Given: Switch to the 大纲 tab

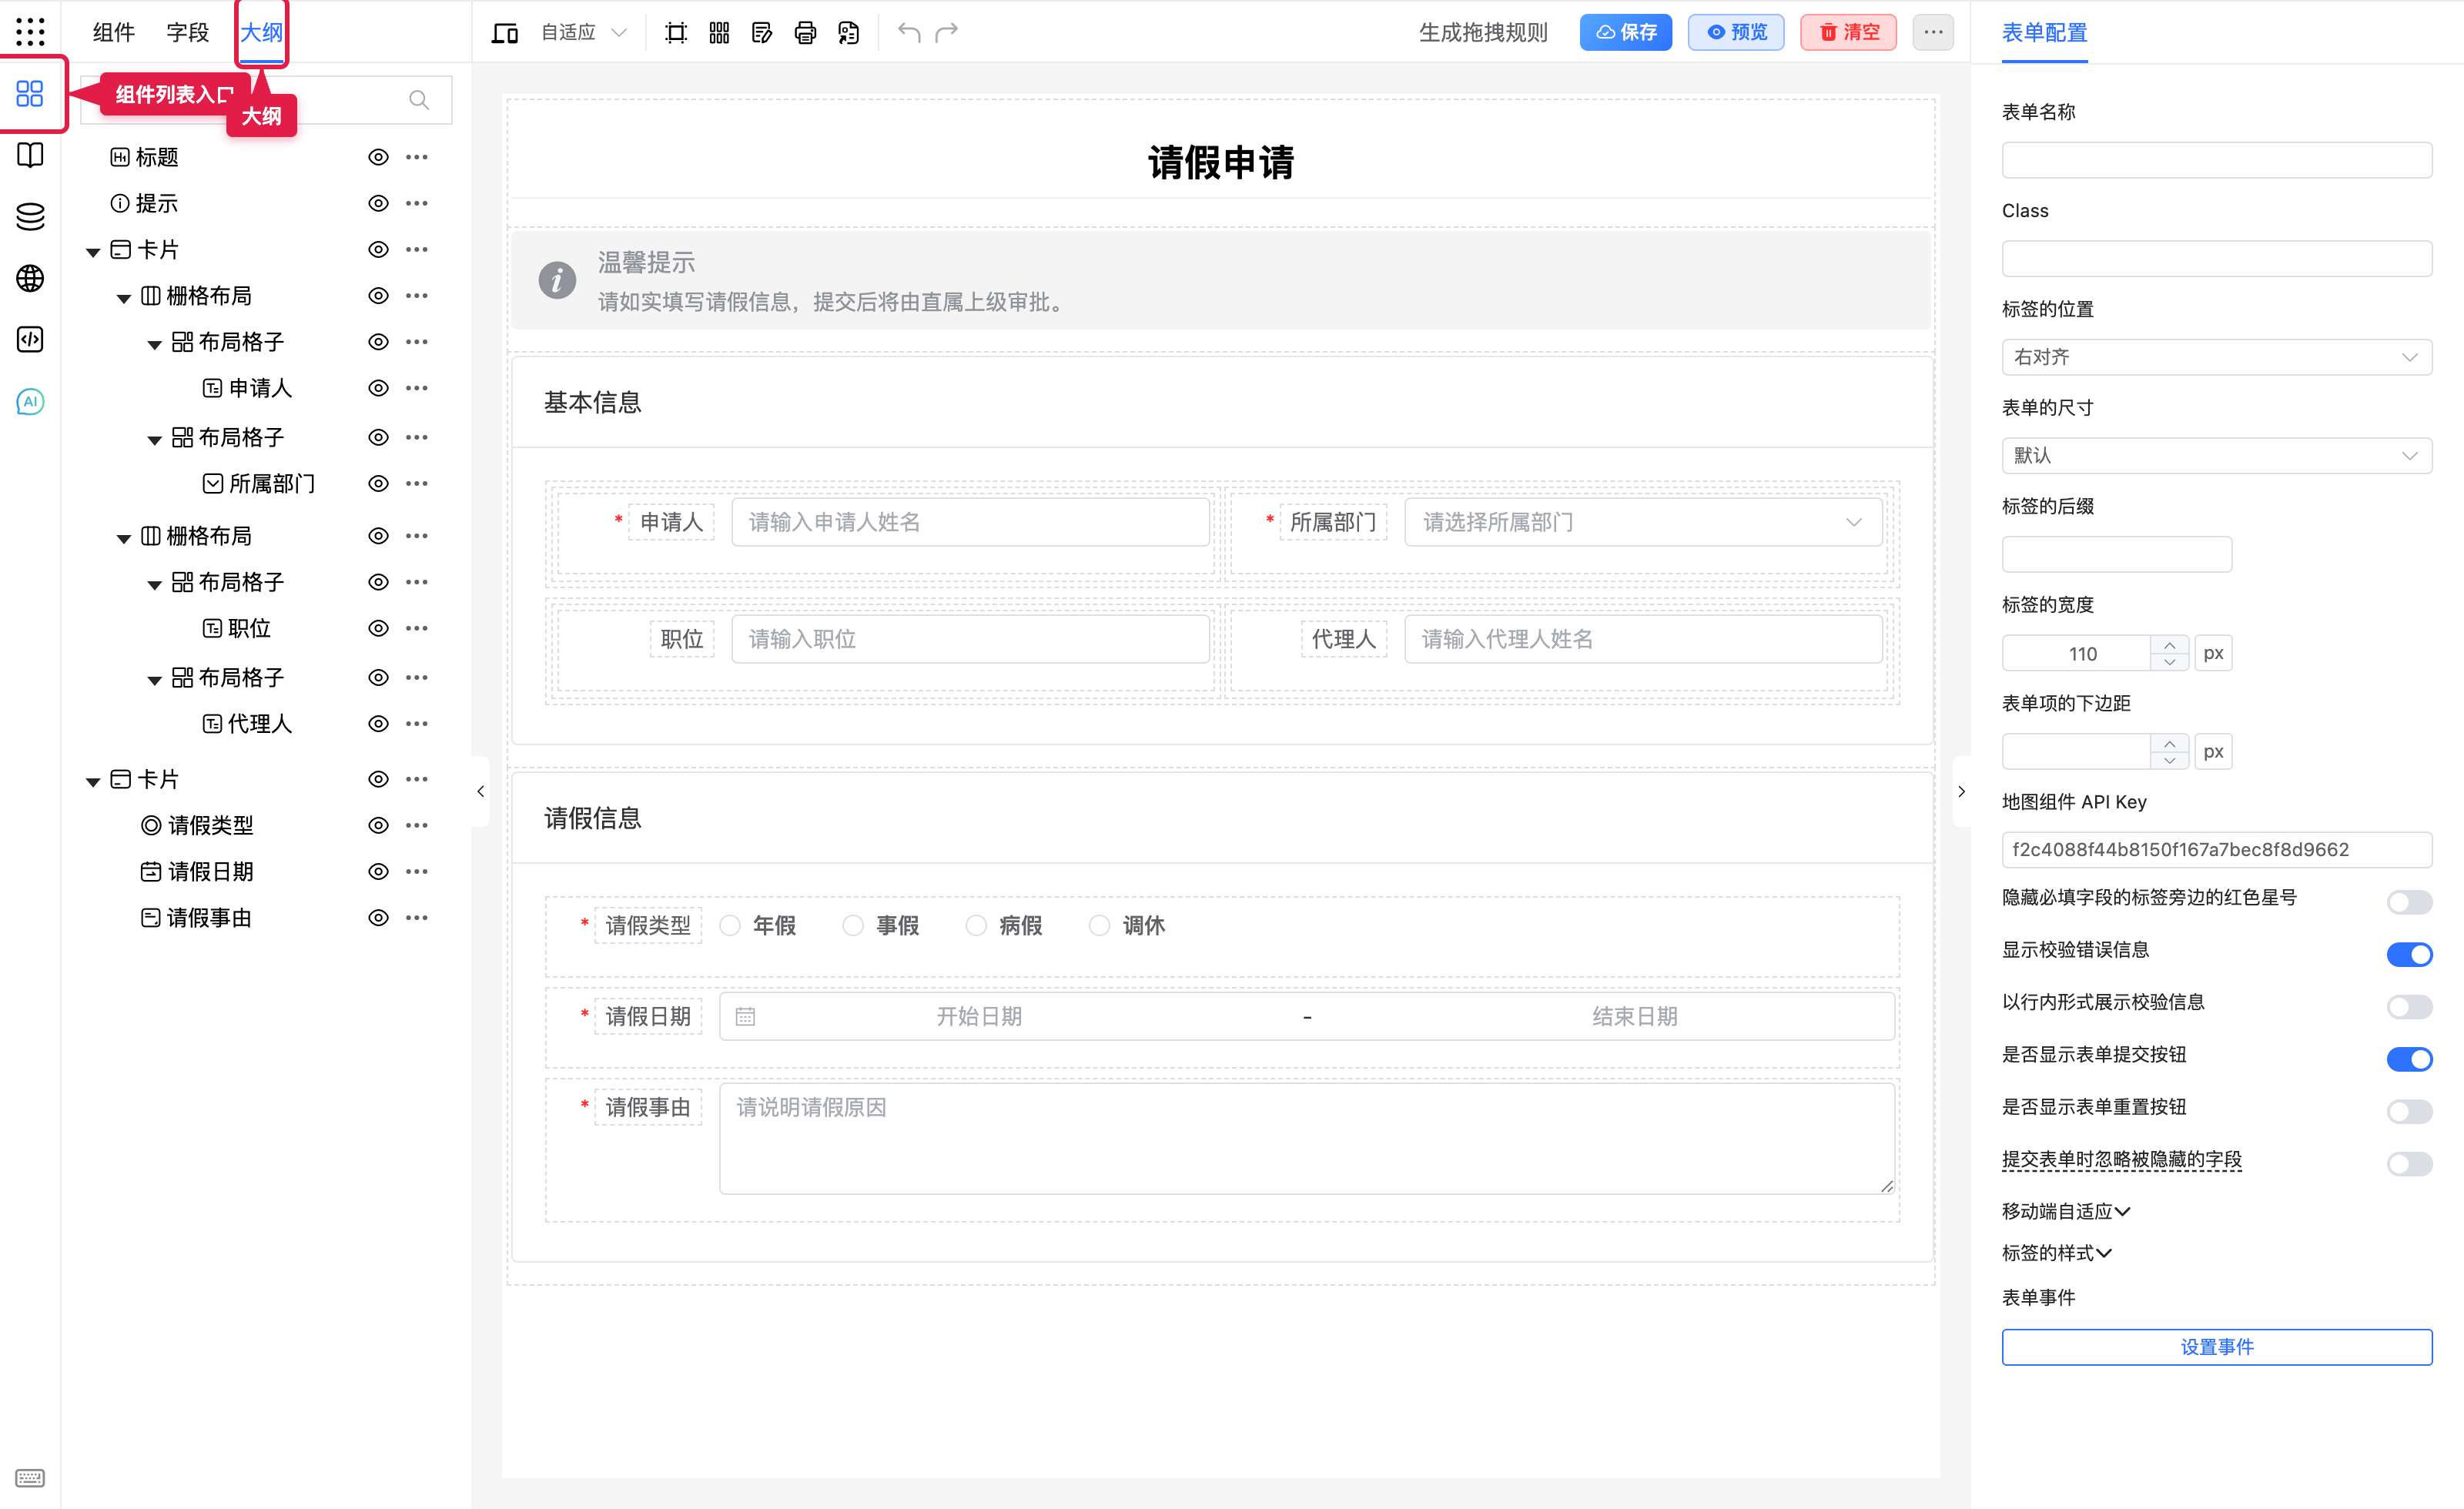Looking at the screenshot, I should (261, 32).
